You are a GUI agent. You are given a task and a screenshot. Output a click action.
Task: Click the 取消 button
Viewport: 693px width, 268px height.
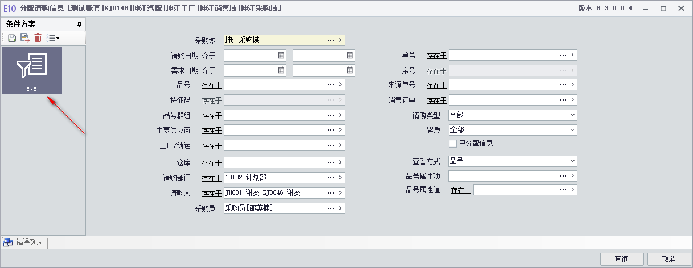(x=669, y=259)
